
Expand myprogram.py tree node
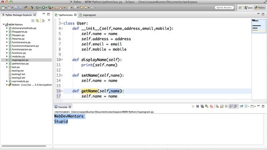(x=7, y=60)
